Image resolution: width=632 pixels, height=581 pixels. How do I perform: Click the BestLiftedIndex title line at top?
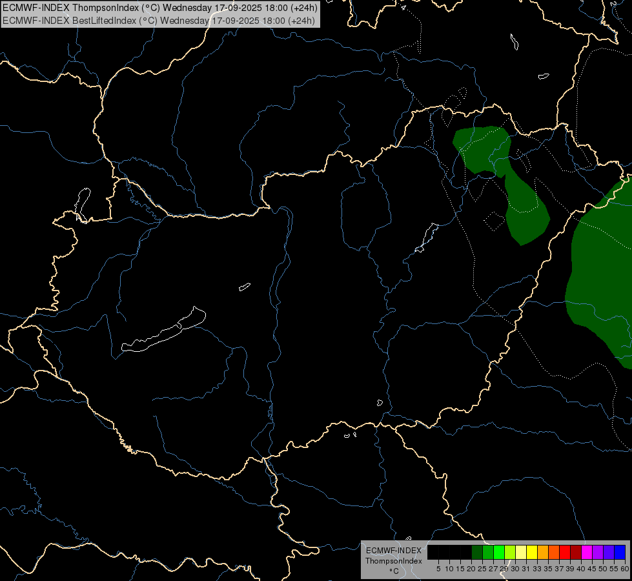159,21
